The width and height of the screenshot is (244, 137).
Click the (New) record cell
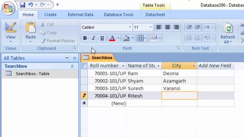pos(107,103)
